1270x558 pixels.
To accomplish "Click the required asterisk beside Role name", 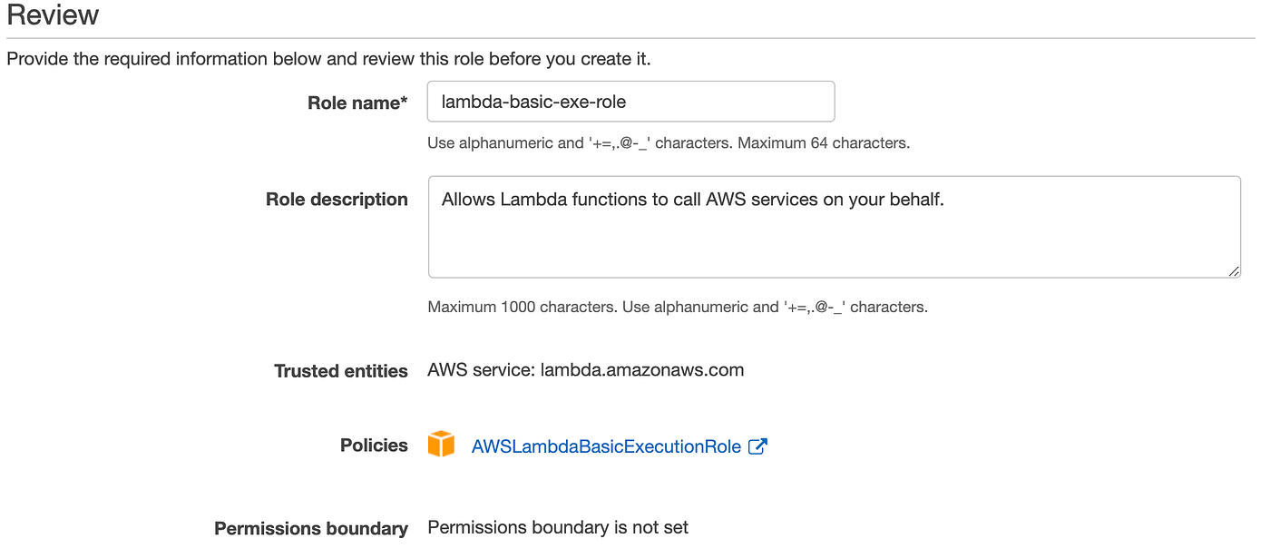I will 404,101.
